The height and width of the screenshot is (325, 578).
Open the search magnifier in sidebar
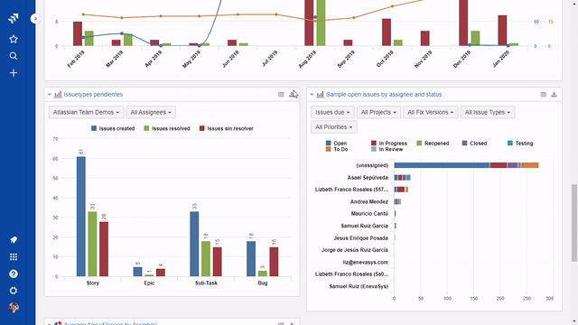14,56
